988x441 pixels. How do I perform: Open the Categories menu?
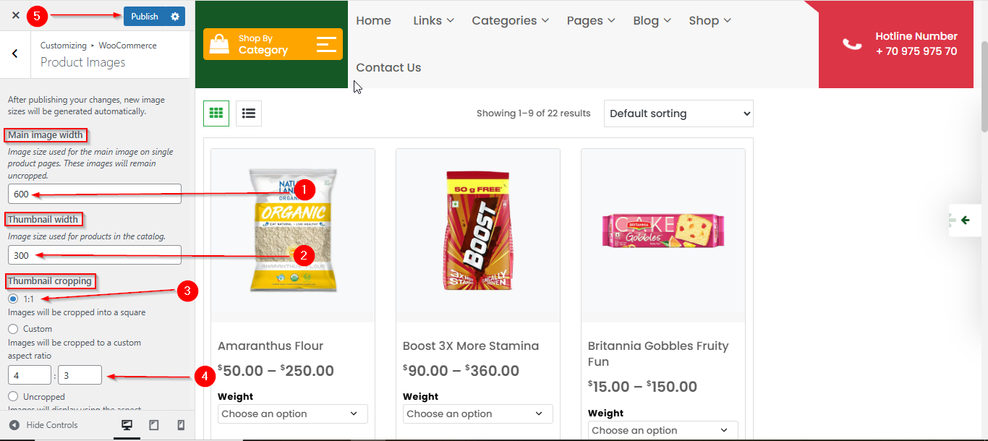[510, 20]
